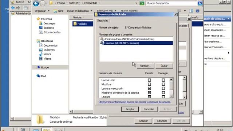Click the Buscar Compartido search field
The image size is (233, 131).
(x=171, y=3)
